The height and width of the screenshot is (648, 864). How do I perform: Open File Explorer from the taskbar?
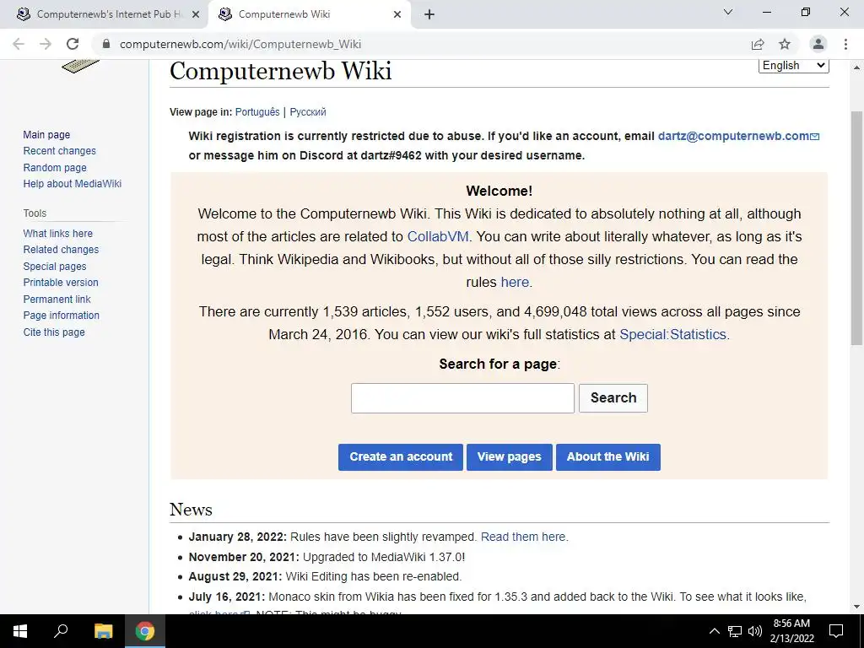point(103,631)
